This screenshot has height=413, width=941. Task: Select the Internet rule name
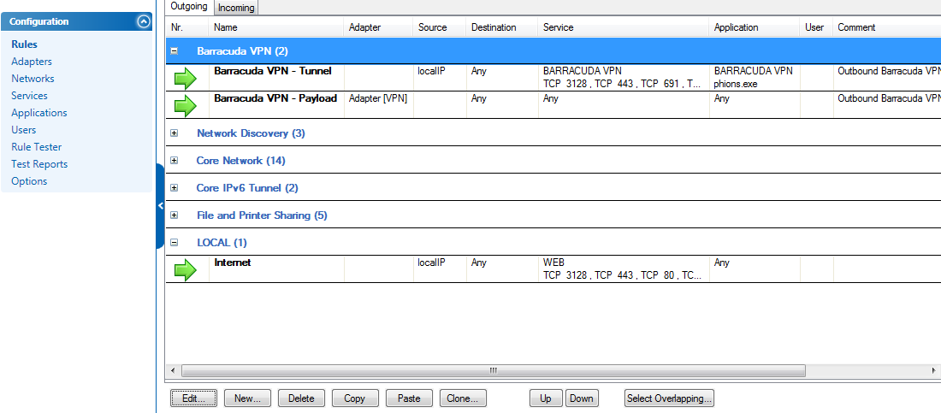click(x=232, y=263)
